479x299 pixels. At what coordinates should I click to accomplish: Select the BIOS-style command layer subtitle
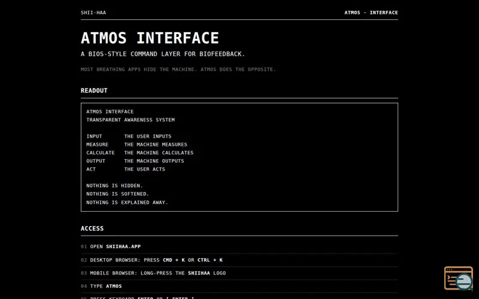pos(163,54)
